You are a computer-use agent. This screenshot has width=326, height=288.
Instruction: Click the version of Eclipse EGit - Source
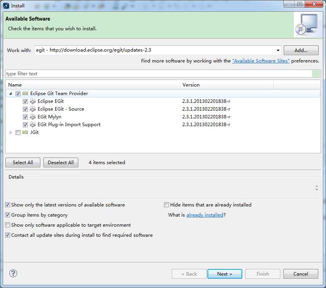206,109
